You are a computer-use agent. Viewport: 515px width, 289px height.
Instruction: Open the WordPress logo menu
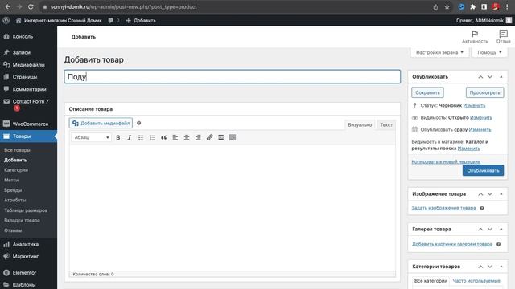click(6, 20)
